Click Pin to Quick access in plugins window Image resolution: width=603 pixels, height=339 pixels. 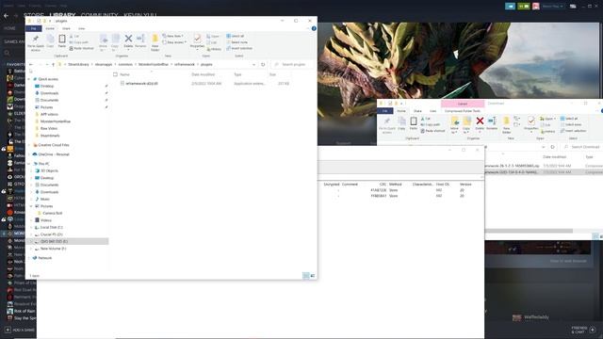click(36, 41)
